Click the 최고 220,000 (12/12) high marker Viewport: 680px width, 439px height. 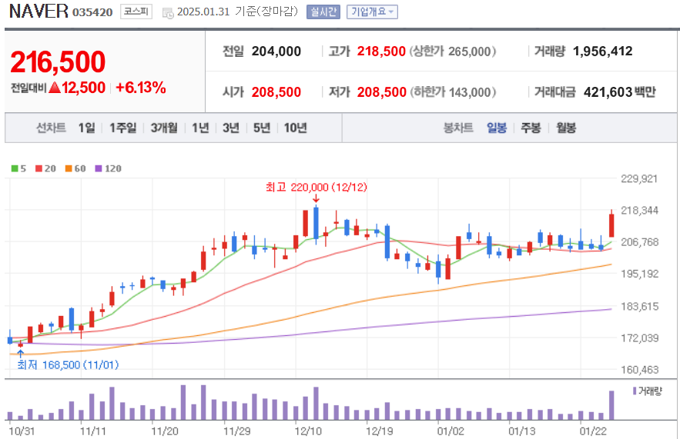tap(317, 187)
